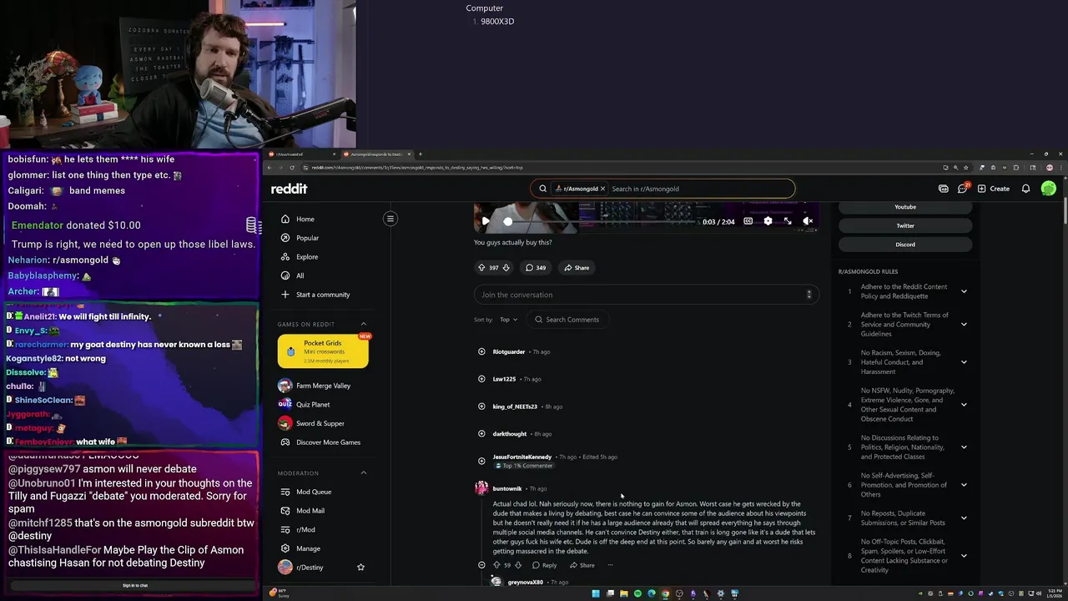Open the video settings gear
The width and height of the screenshot is (1068, 601).
pyautogui.click(x=768, y=221)
